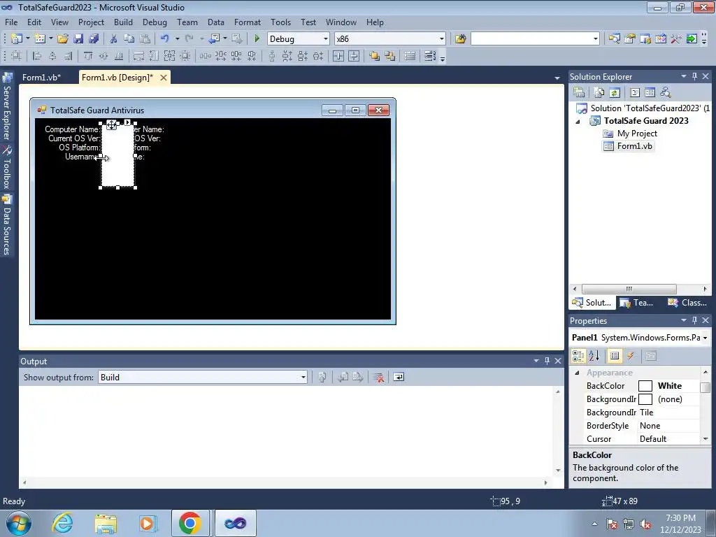Viewport: 716px width, 537px height.
Task: Click the Send to Back icon
Action: (x=390, y=56)
